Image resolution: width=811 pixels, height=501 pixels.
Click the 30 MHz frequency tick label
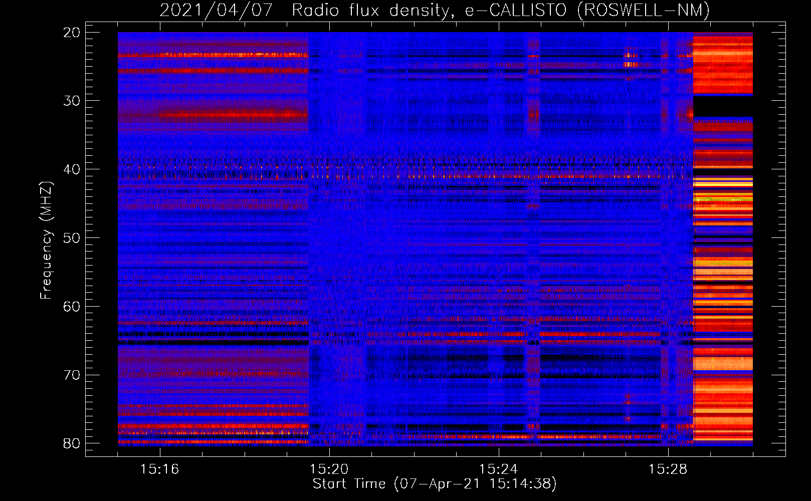72,101
